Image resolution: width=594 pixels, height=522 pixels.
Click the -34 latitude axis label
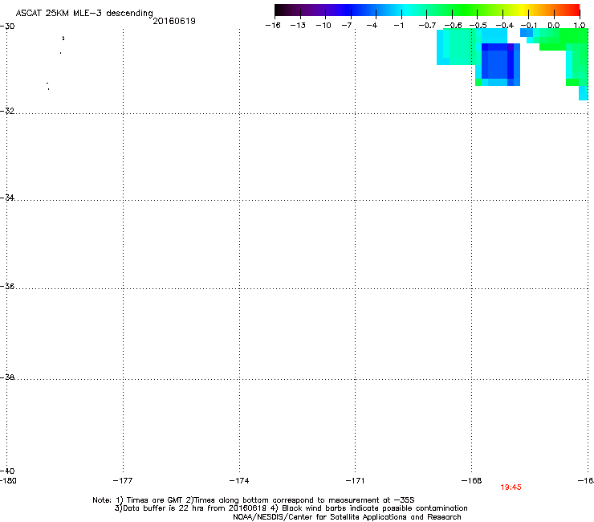pos(7,198)
